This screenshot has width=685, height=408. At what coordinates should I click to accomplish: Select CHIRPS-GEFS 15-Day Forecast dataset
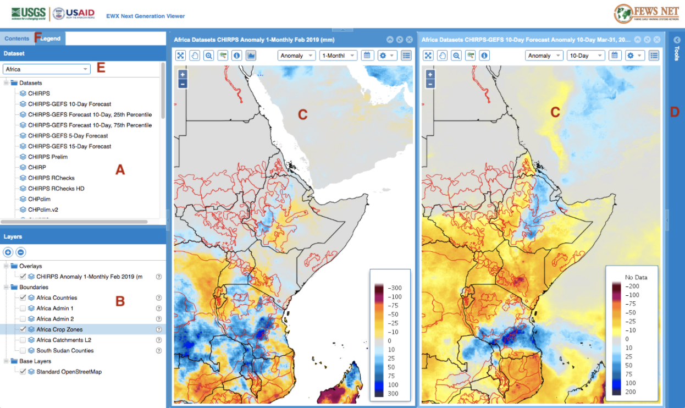tap(70, 146)
